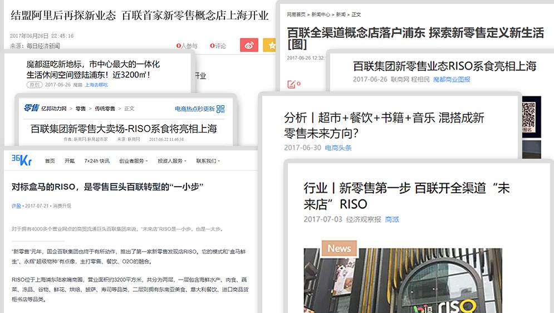Image resolution: width=554 pixels, height=313 pixels.
Task: Click the 消费升级 category tag
Action: click(62, 206)
